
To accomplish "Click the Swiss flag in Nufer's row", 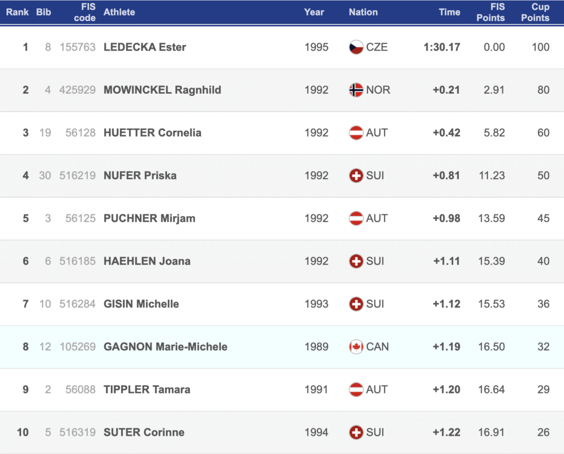I will pyautogui.click(x=356, y=176).
